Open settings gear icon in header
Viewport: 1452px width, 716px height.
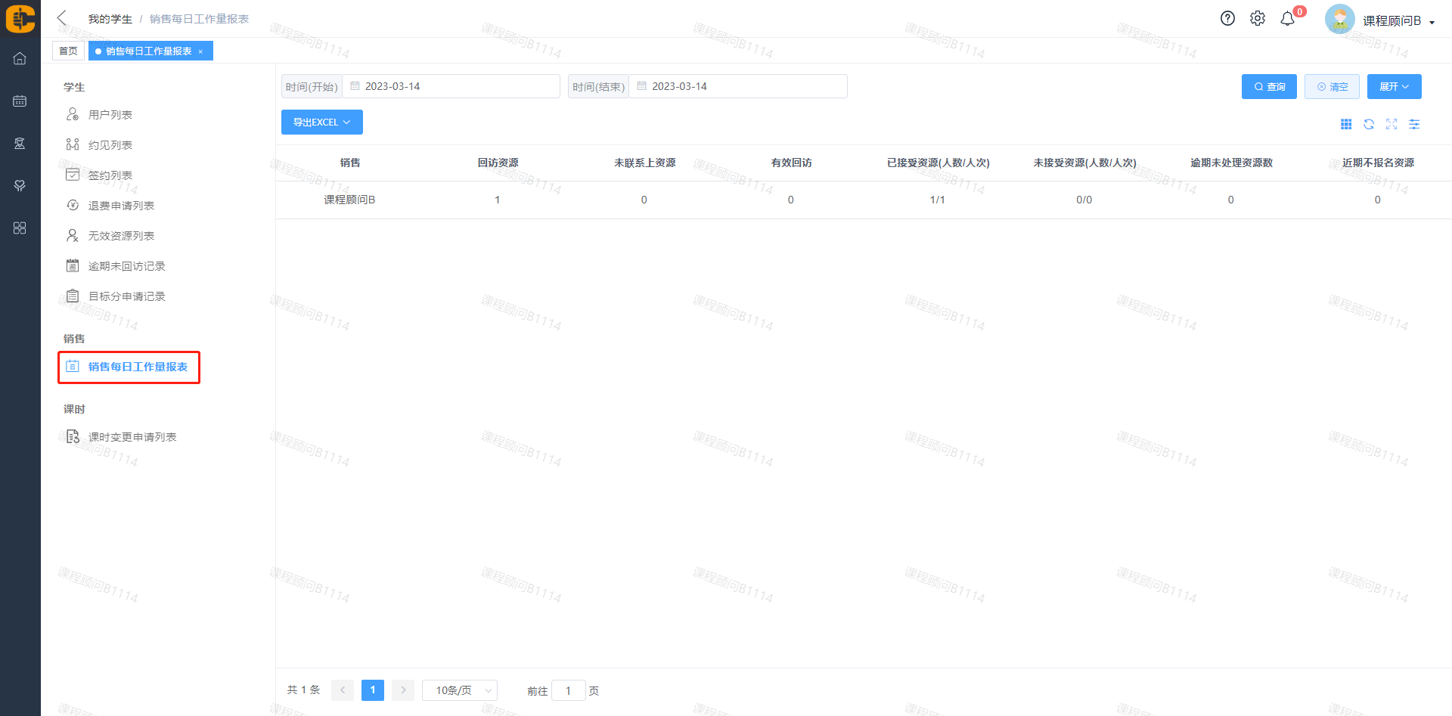[x=1257, y=19]
